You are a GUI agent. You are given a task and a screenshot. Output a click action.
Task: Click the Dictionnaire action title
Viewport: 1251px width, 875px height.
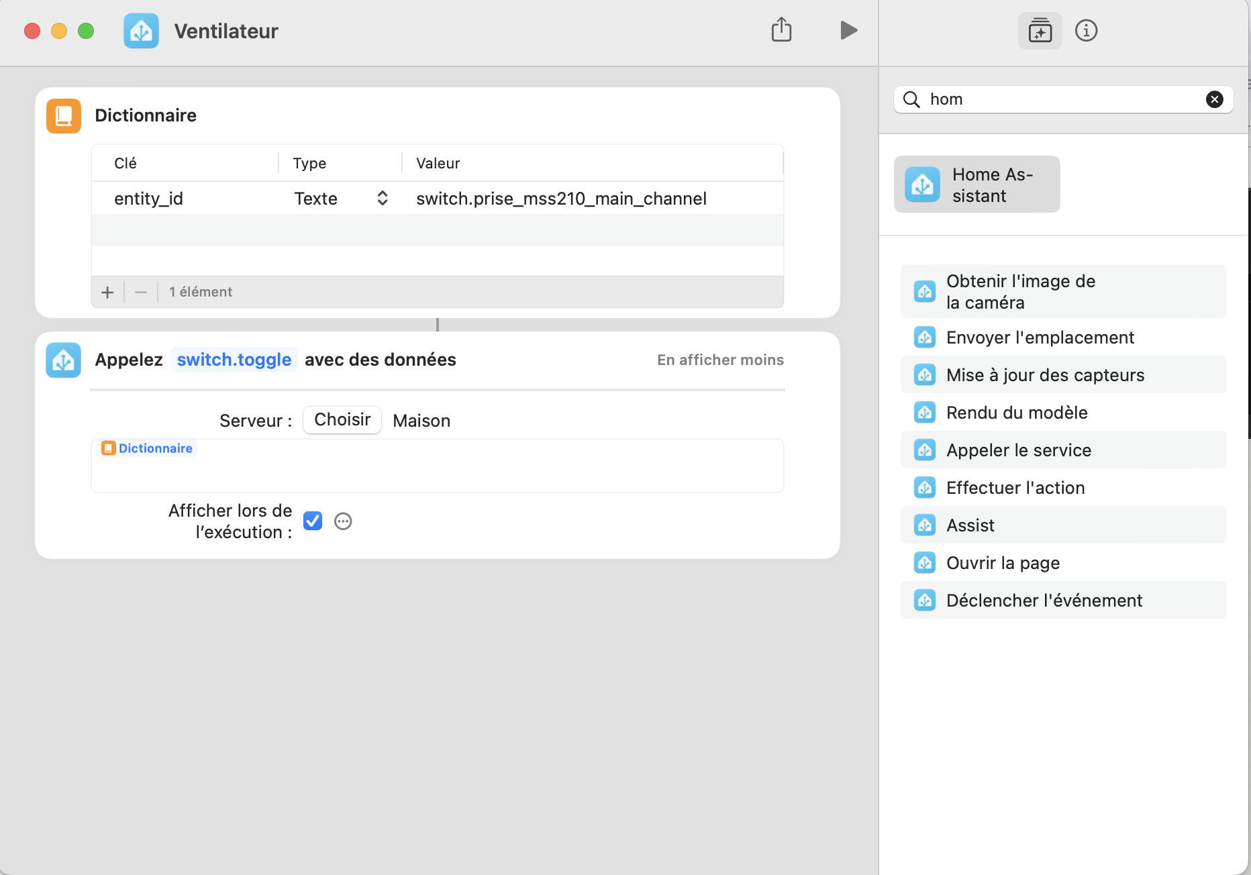pyautogui.click(x=146, y=115)
